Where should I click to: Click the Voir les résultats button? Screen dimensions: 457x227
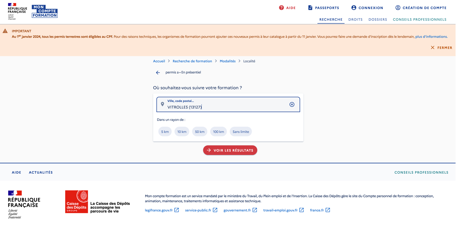(x=230, y=150)
